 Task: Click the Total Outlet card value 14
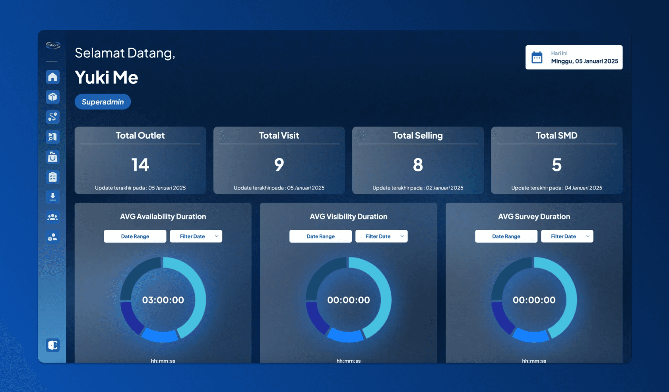click(140, 165)
